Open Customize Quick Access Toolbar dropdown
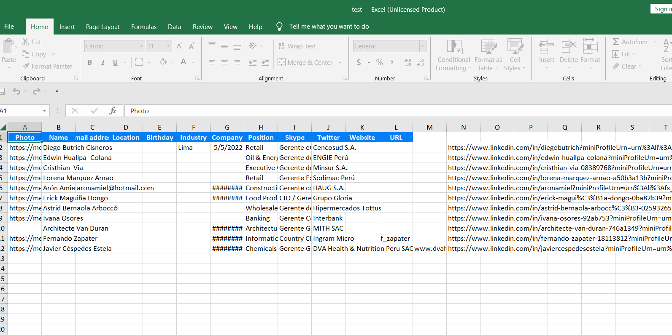Viewport: 672px width, 335px height. pyautogui.click(x=57, y=91)
